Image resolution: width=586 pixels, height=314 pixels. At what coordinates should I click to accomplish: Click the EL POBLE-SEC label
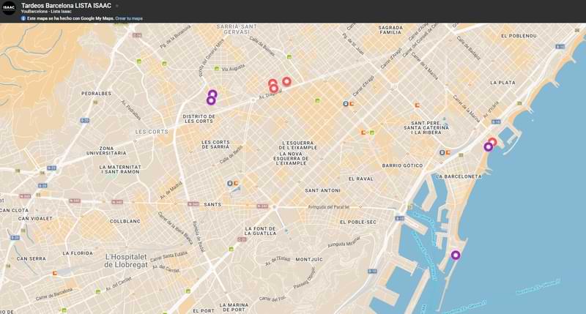[x=358, y=222]
